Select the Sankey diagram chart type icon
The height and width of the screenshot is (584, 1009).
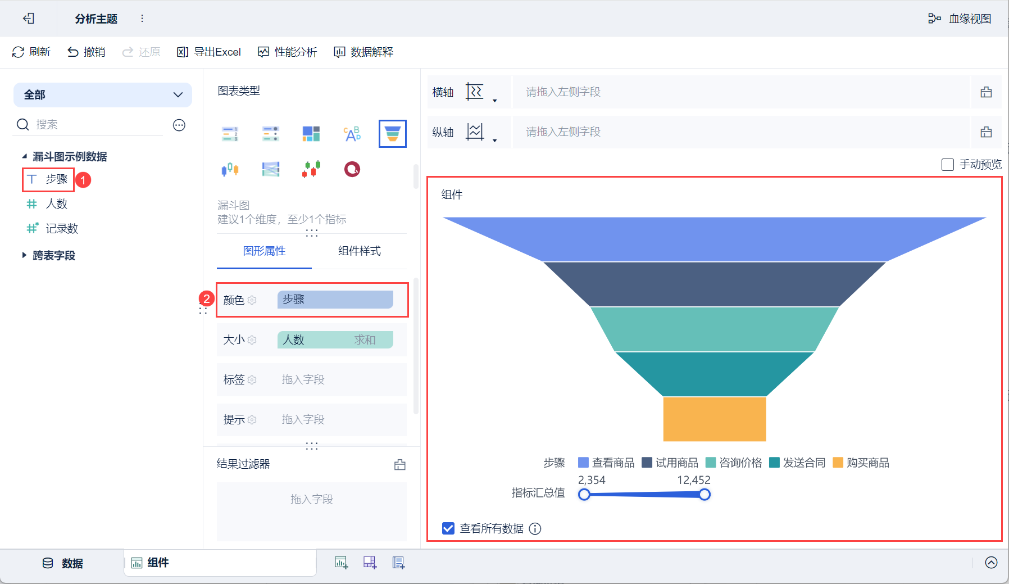pyautogui.click(x=271, y=169)
